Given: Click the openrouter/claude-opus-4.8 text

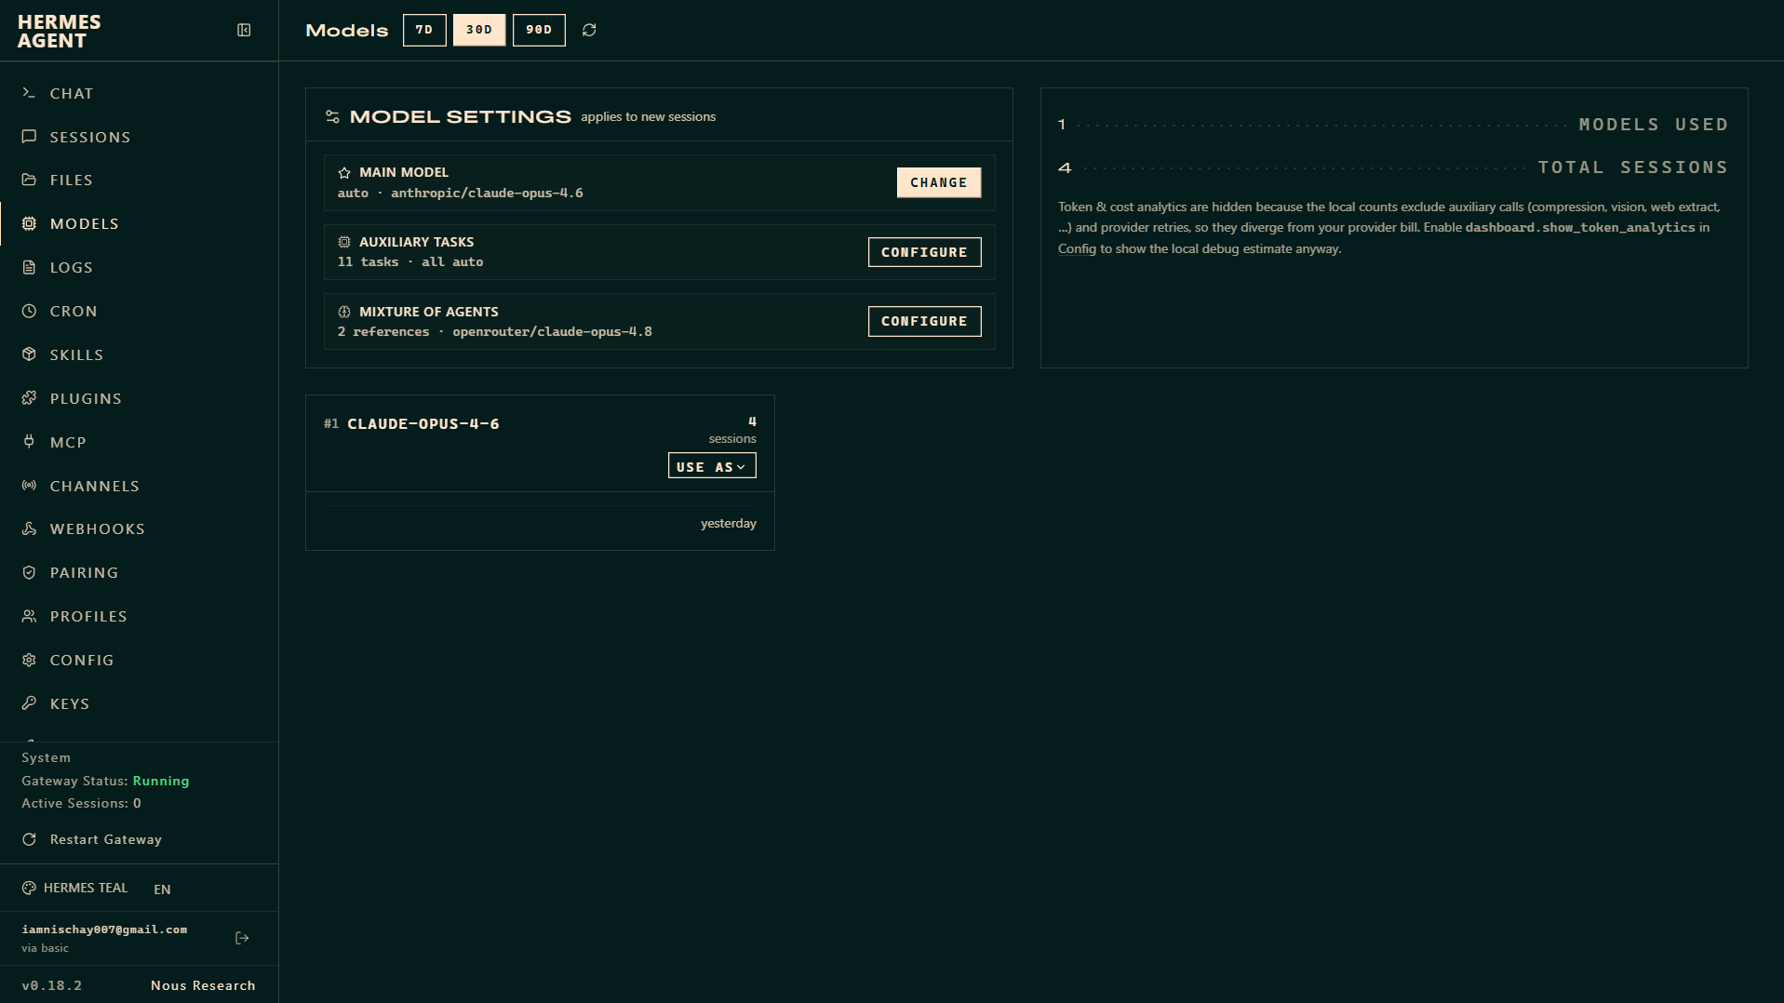Looking at the screenshot, I should tap(552, 332).
